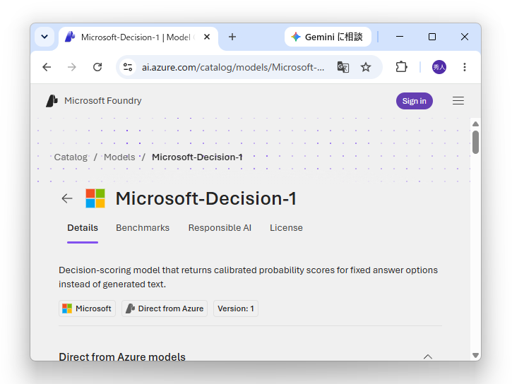This screenshot has width=512, height=384.
Task: Switch to the Benchmarks tab
Action: tap(143, 228)
